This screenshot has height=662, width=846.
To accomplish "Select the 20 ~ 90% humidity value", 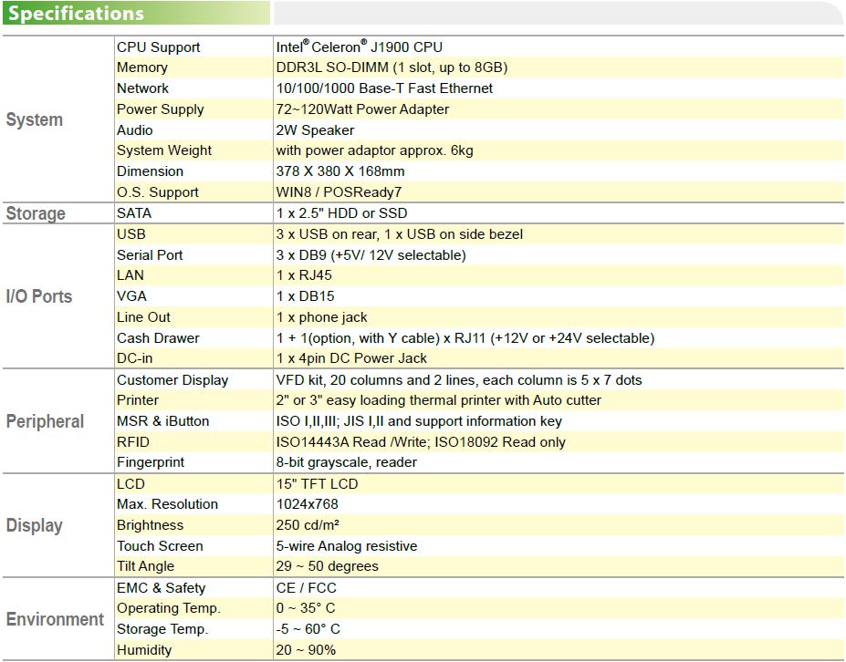I will tap(306, 651).
